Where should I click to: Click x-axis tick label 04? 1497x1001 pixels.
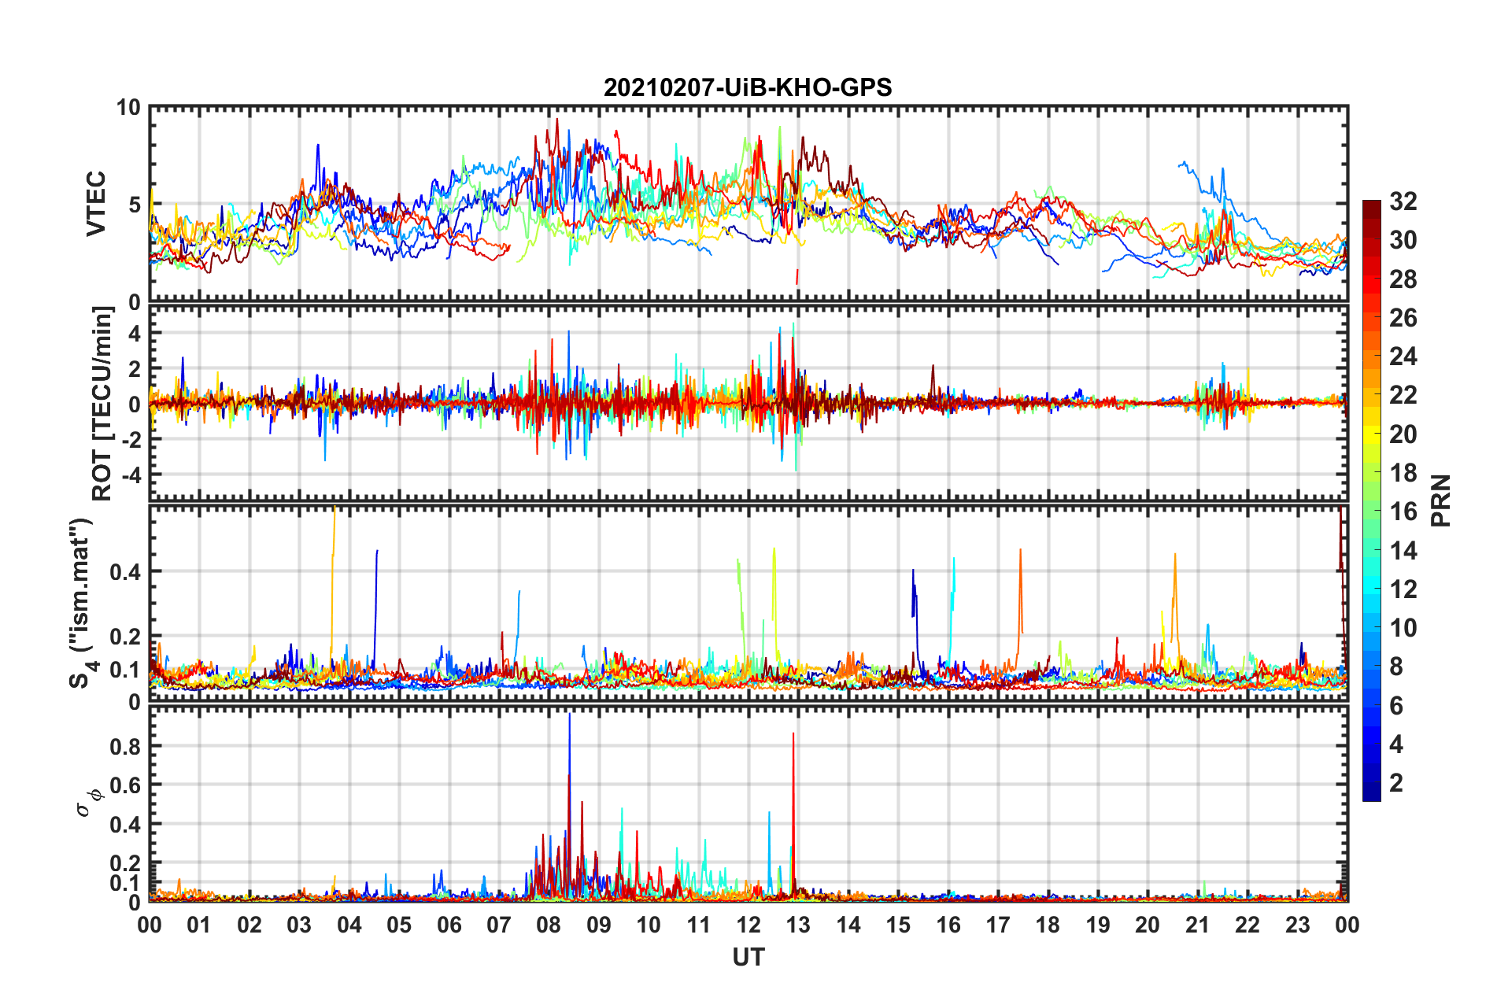point(349,925)
